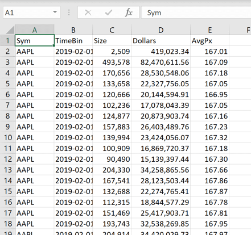Click the Dollars header cell

161,40
